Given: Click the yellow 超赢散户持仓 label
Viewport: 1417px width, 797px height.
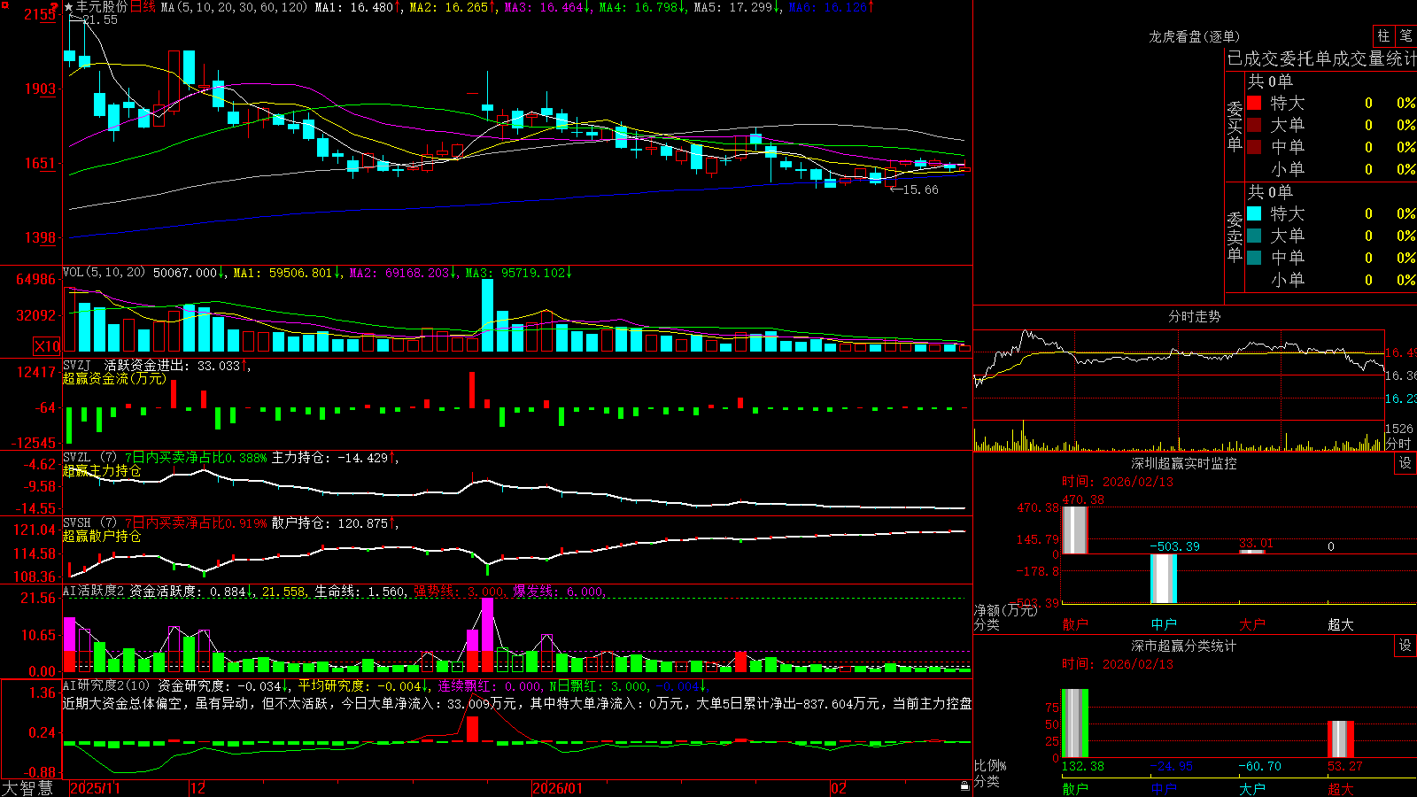Looking at the screenshot, I should [102, 536].
